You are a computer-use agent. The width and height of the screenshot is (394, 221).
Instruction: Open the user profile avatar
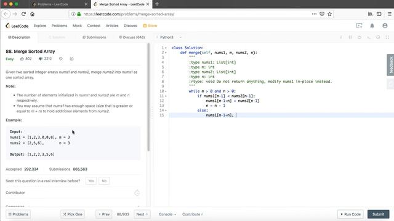point(385,26)
